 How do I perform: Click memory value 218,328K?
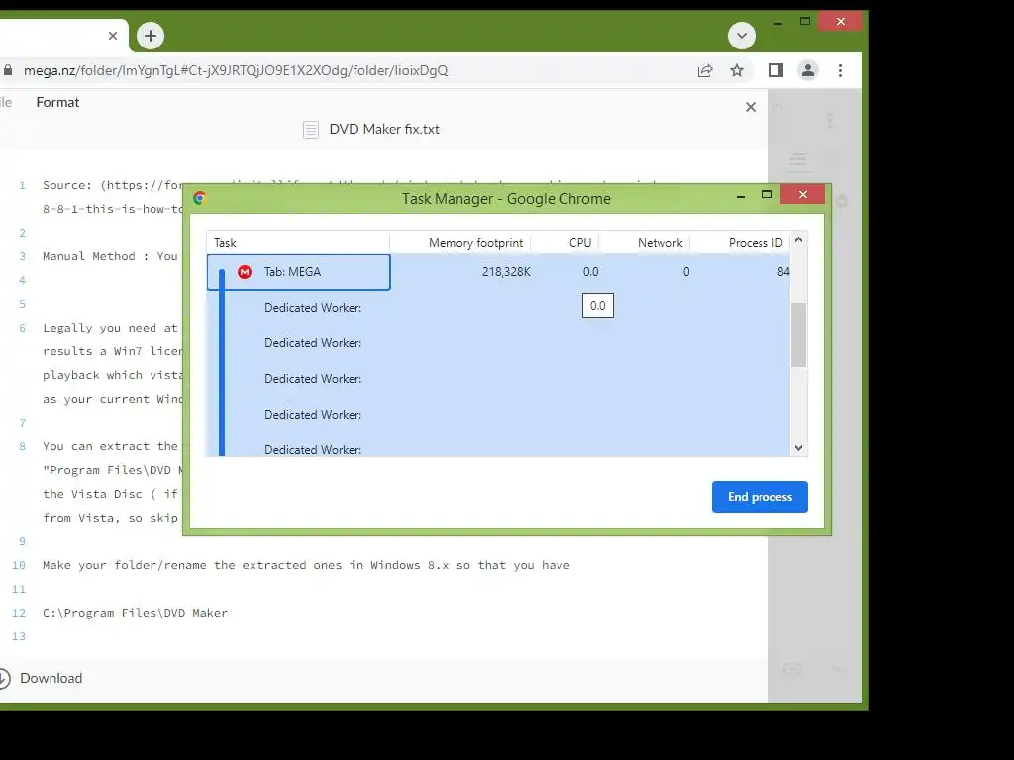tap(506, 272)
